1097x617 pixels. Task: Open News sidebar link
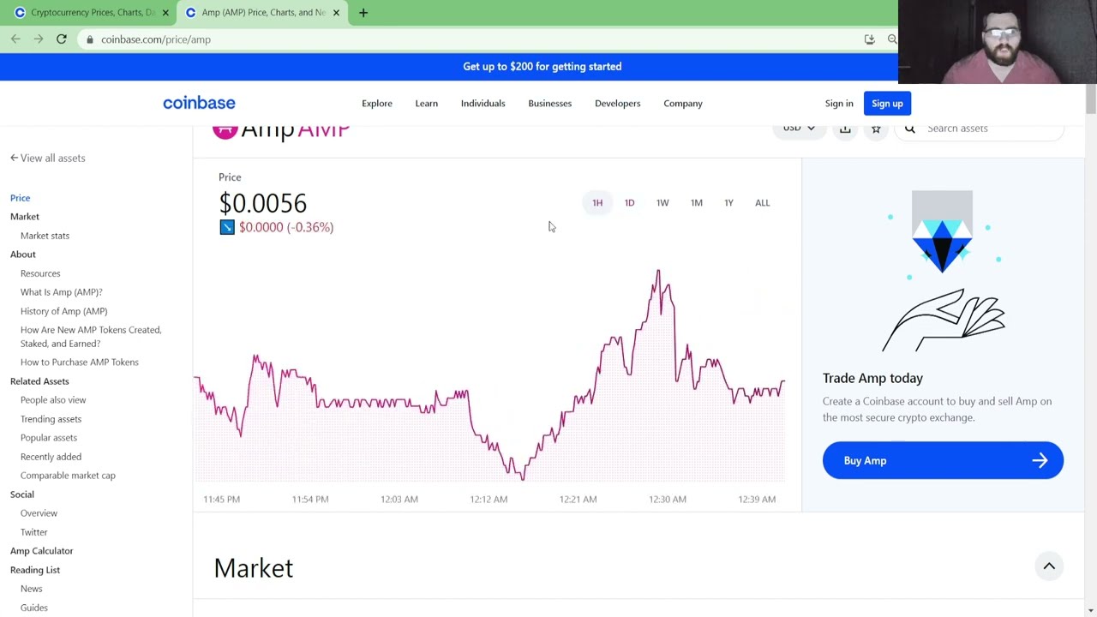31,589
